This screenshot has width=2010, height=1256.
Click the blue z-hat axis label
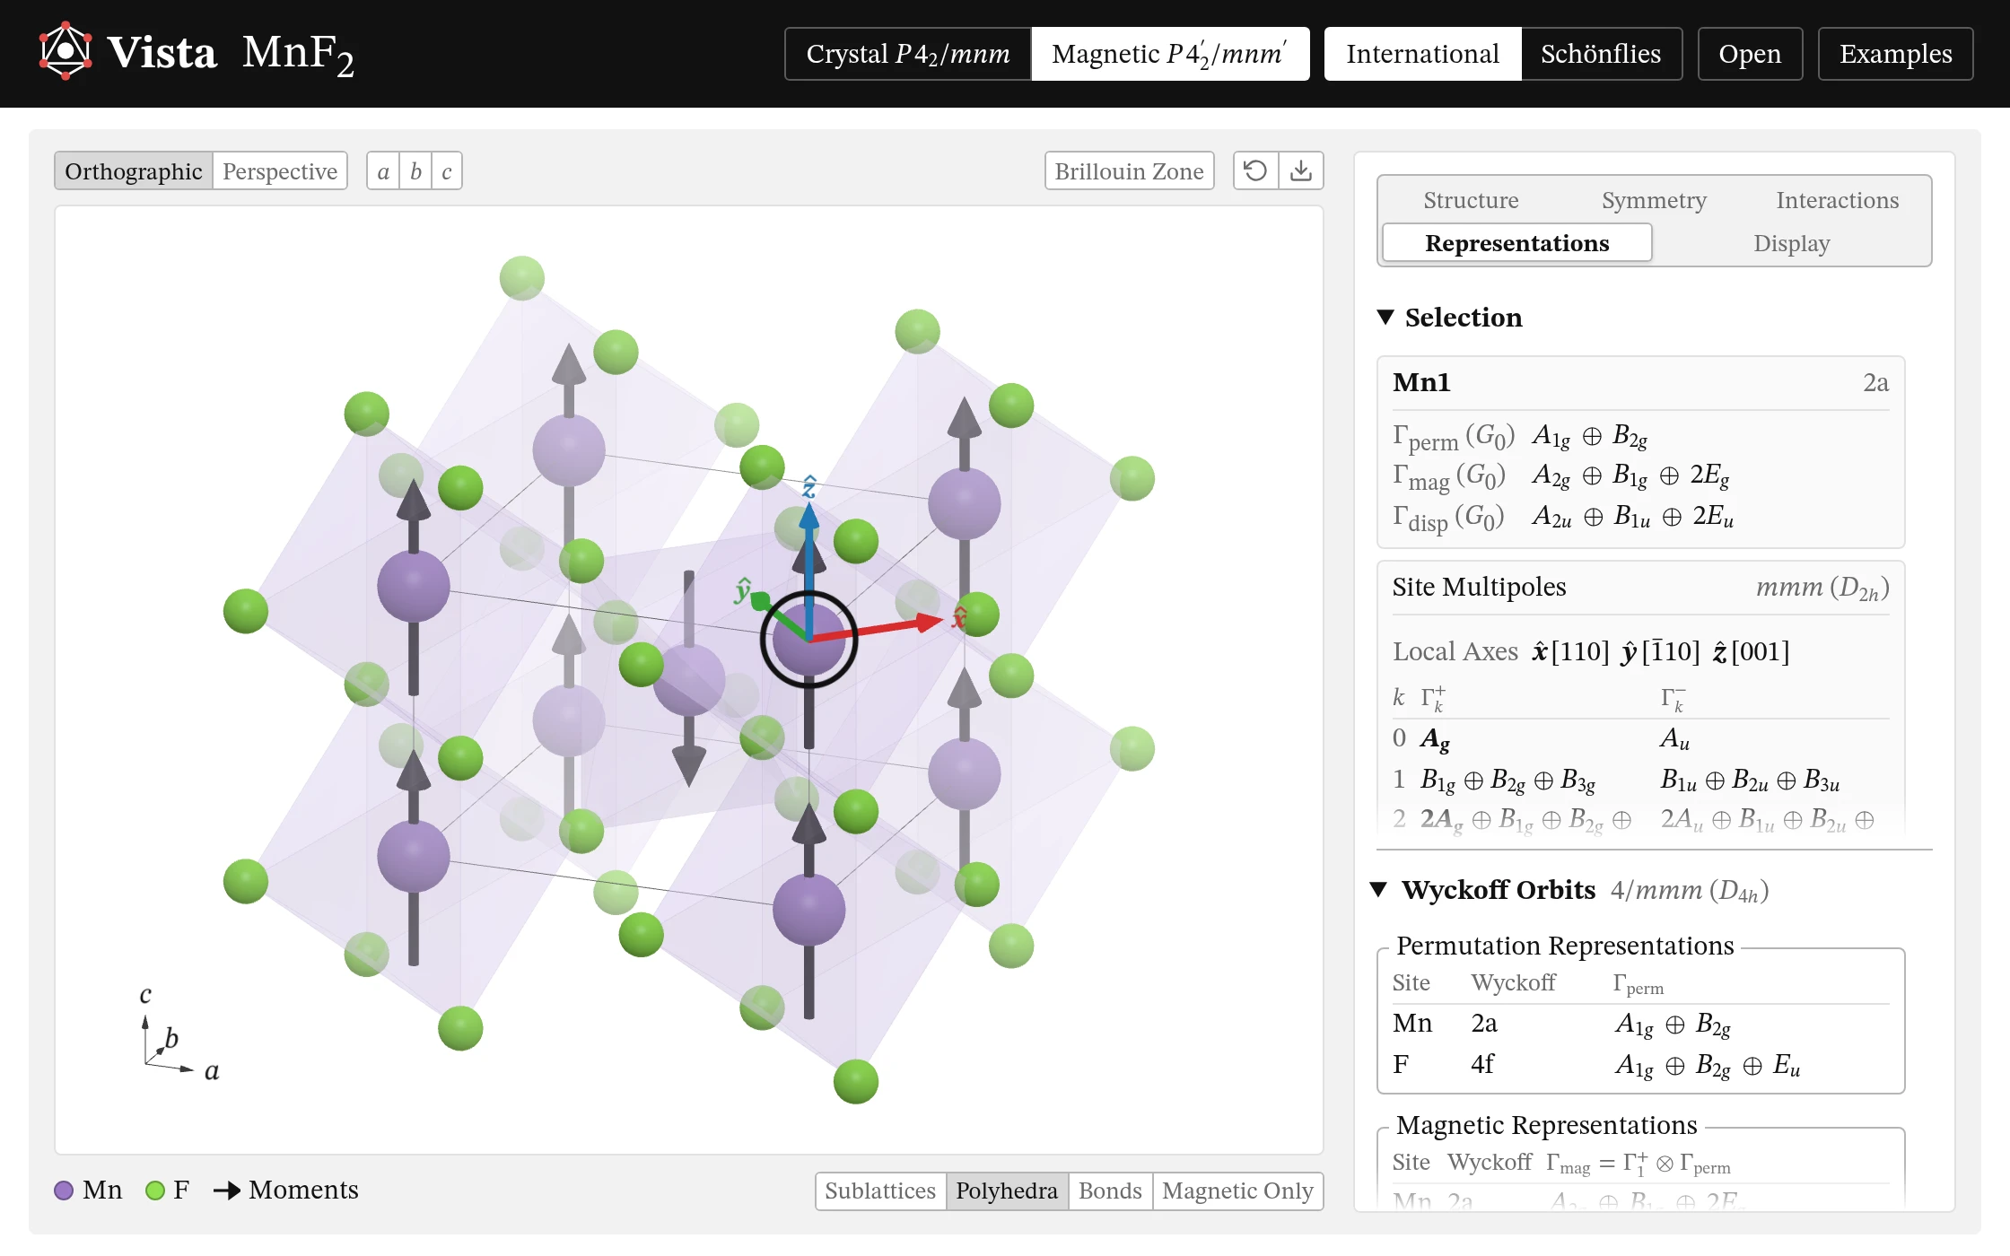tap(808, 486)
